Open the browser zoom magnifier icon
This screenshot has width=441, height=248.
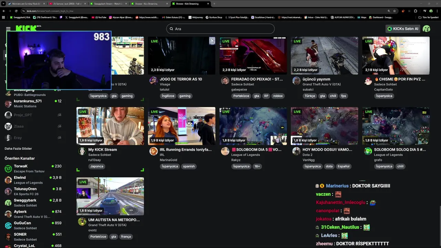389,11
